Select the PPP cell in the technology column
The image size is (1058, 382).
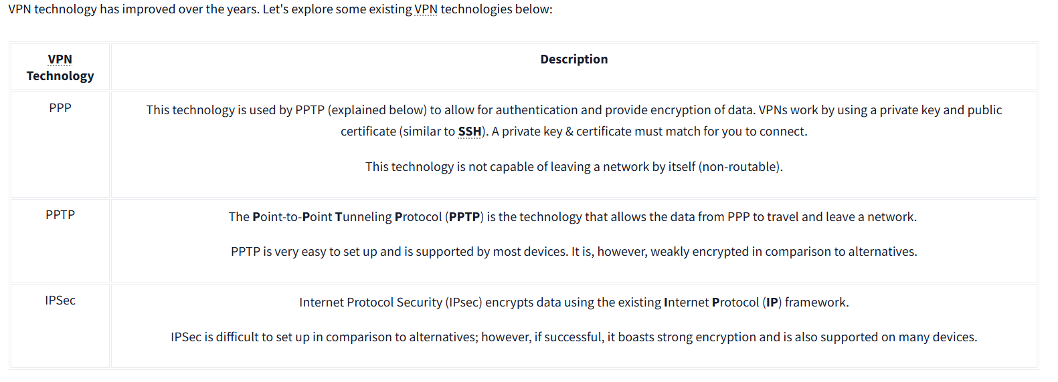(60, 108)
